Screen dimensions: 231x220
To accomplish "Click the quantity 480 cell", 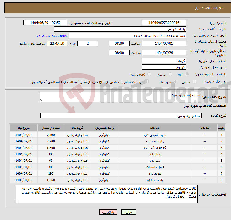I will click(51, 154).
